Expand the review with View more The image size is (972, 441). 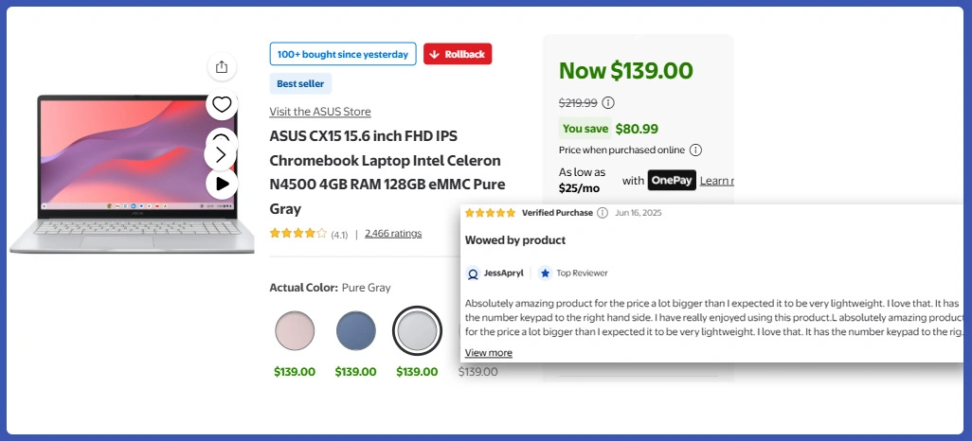[489, 353]
